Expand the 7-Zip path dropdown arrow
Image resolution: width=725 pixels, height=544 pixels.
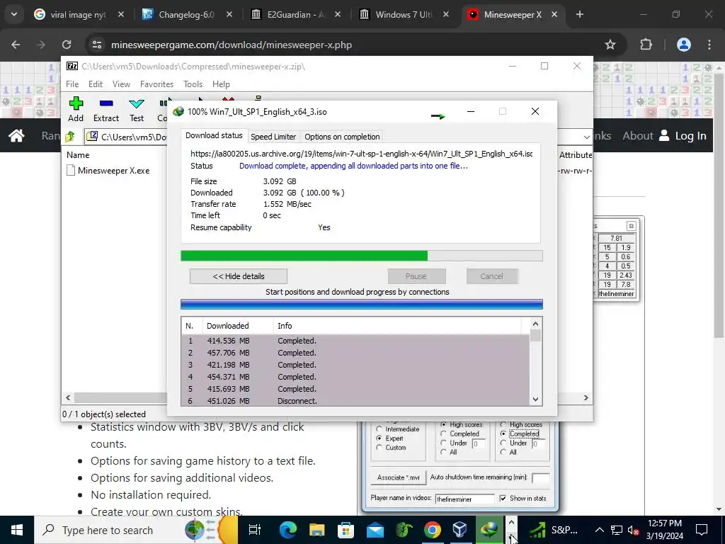(587, 137)
